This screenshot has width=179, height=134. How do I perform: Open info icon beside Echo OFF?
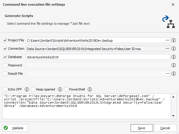tap(27, 89)
